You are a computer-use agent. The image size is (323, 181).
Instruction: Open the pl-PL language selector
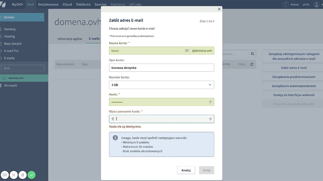pos(306,5)
